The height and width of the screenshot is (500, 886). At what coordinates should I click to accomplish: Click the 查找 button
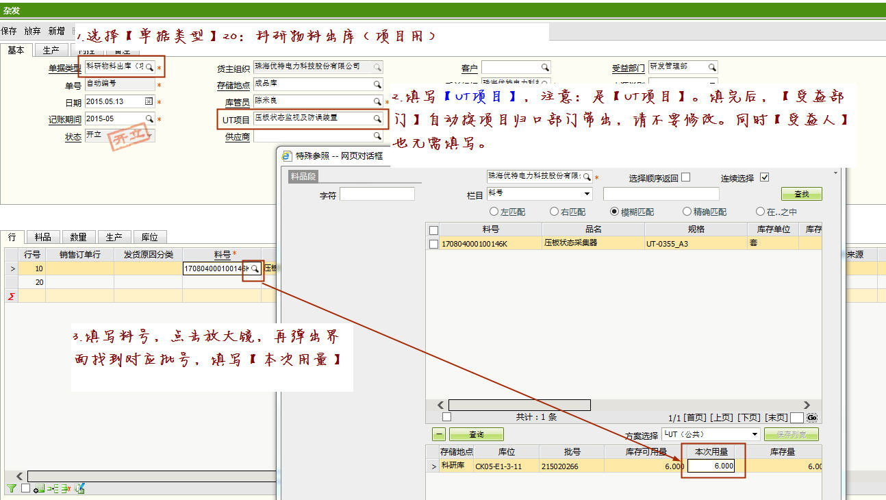(801, 195)
